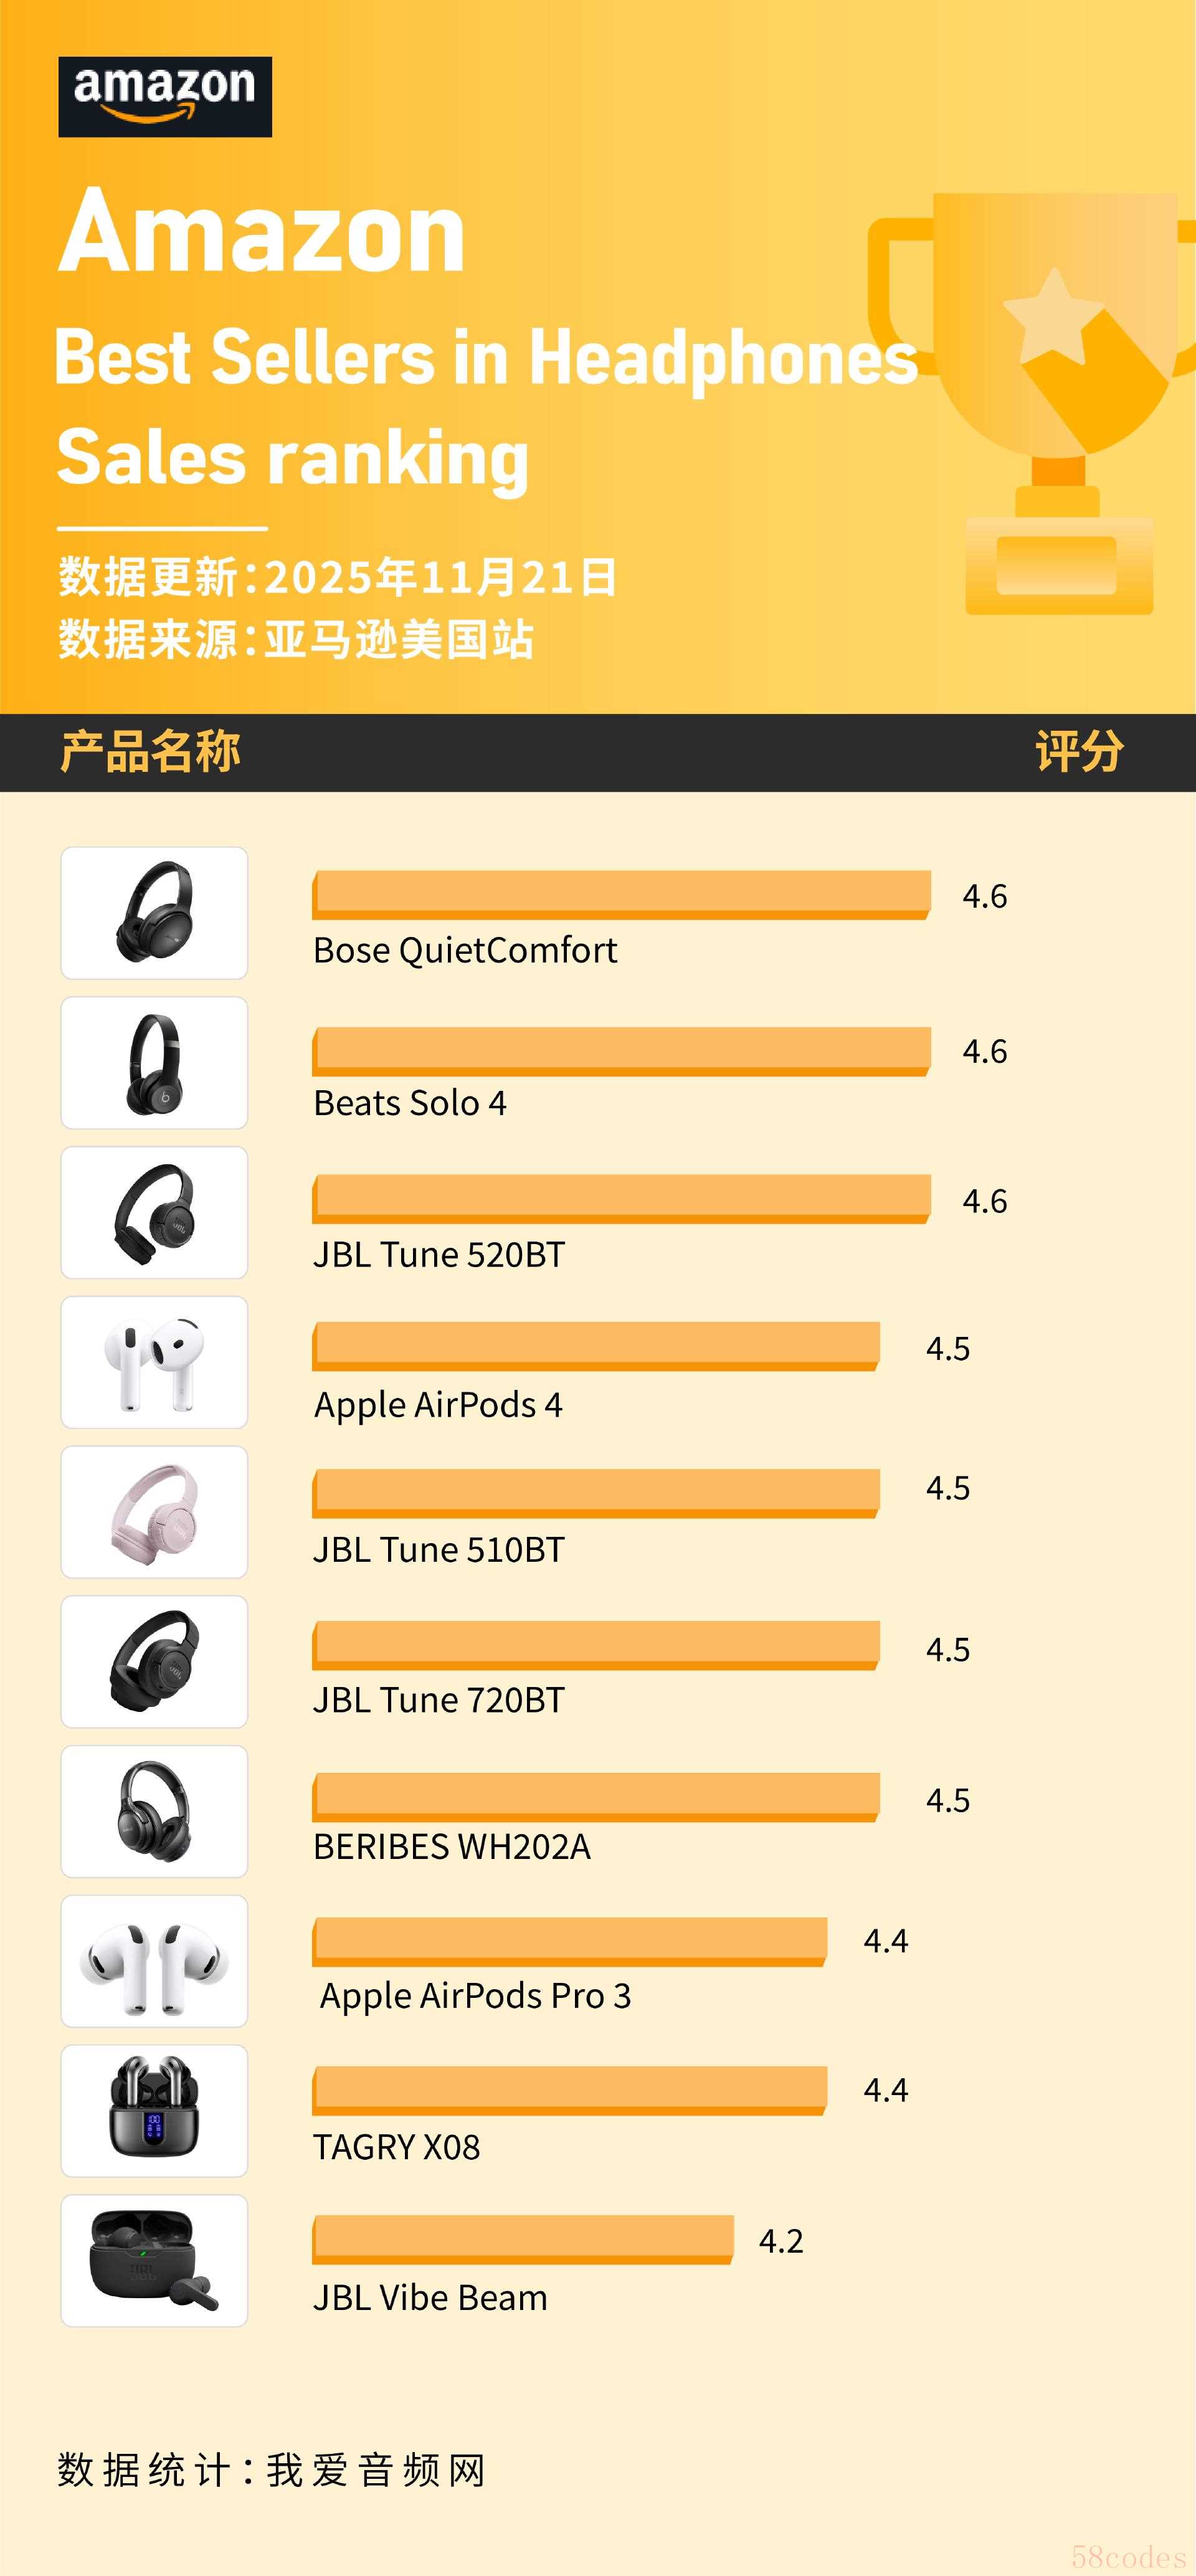This screenshot has width=1196, height=2576.
Task: Click the JBL Tune 520BT product image
Action: click(154, 1213)
